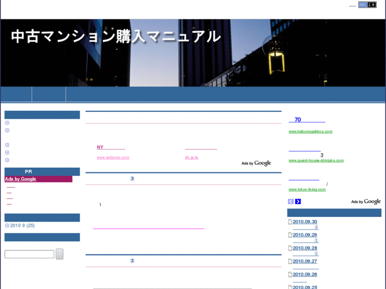The width and height of the screenshot is (386, 289).
Task: Open the ad headline starting with 70
Action: pos(307,120)
